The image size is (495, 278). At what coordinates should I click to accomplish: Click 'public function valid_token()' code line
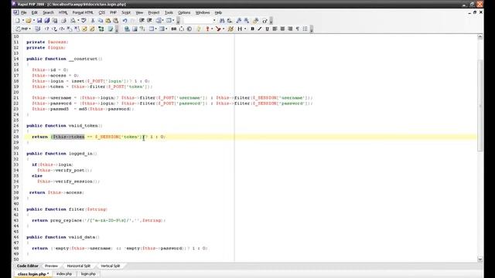coord(64,126)
